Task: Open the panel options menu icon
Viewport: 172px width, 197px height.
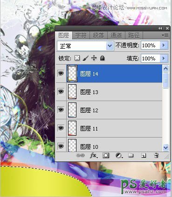Action: 165,36
